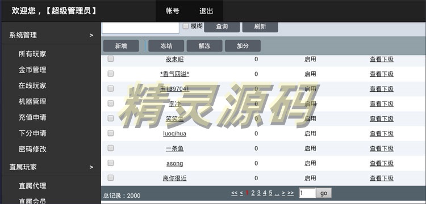426x204 pixels.
Task: Select the checkbox in the 李冲 row
Action: (110, 104)
